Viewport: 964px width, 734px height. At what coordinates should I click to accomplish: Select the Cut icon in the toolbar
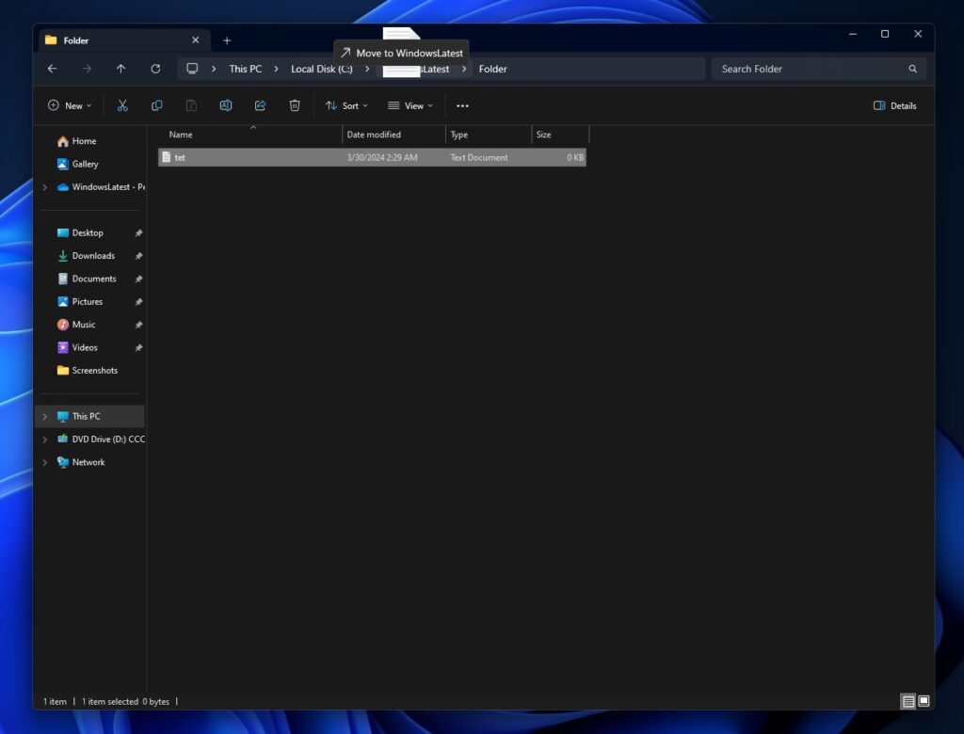click(x=122, y=105)
